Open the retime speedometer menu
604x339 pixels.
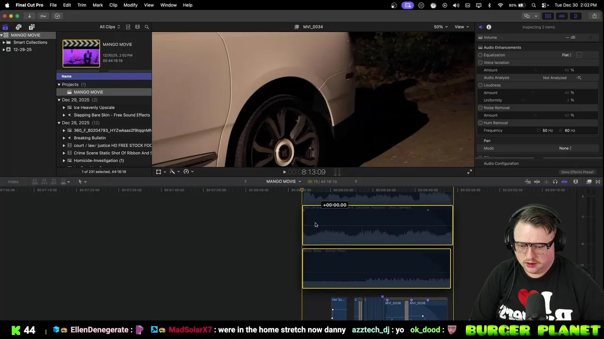point(188,172)
